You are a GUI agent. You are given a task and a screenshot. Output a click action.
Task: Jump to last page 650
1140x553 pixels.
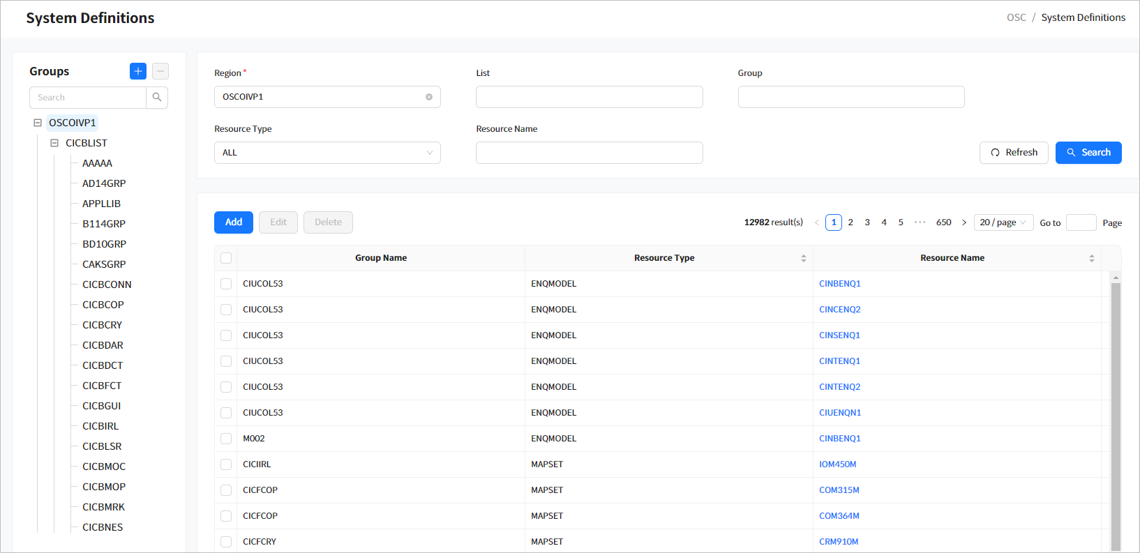click(943, 222)
